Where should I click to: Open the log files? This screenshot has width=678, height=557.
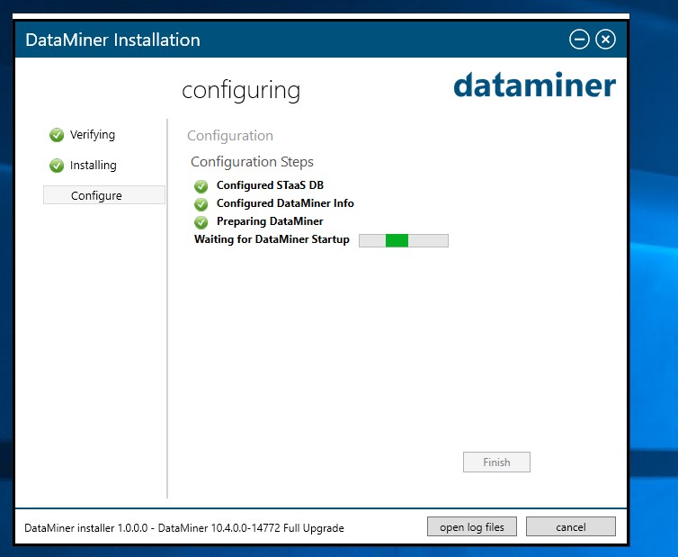coord(472,526)
